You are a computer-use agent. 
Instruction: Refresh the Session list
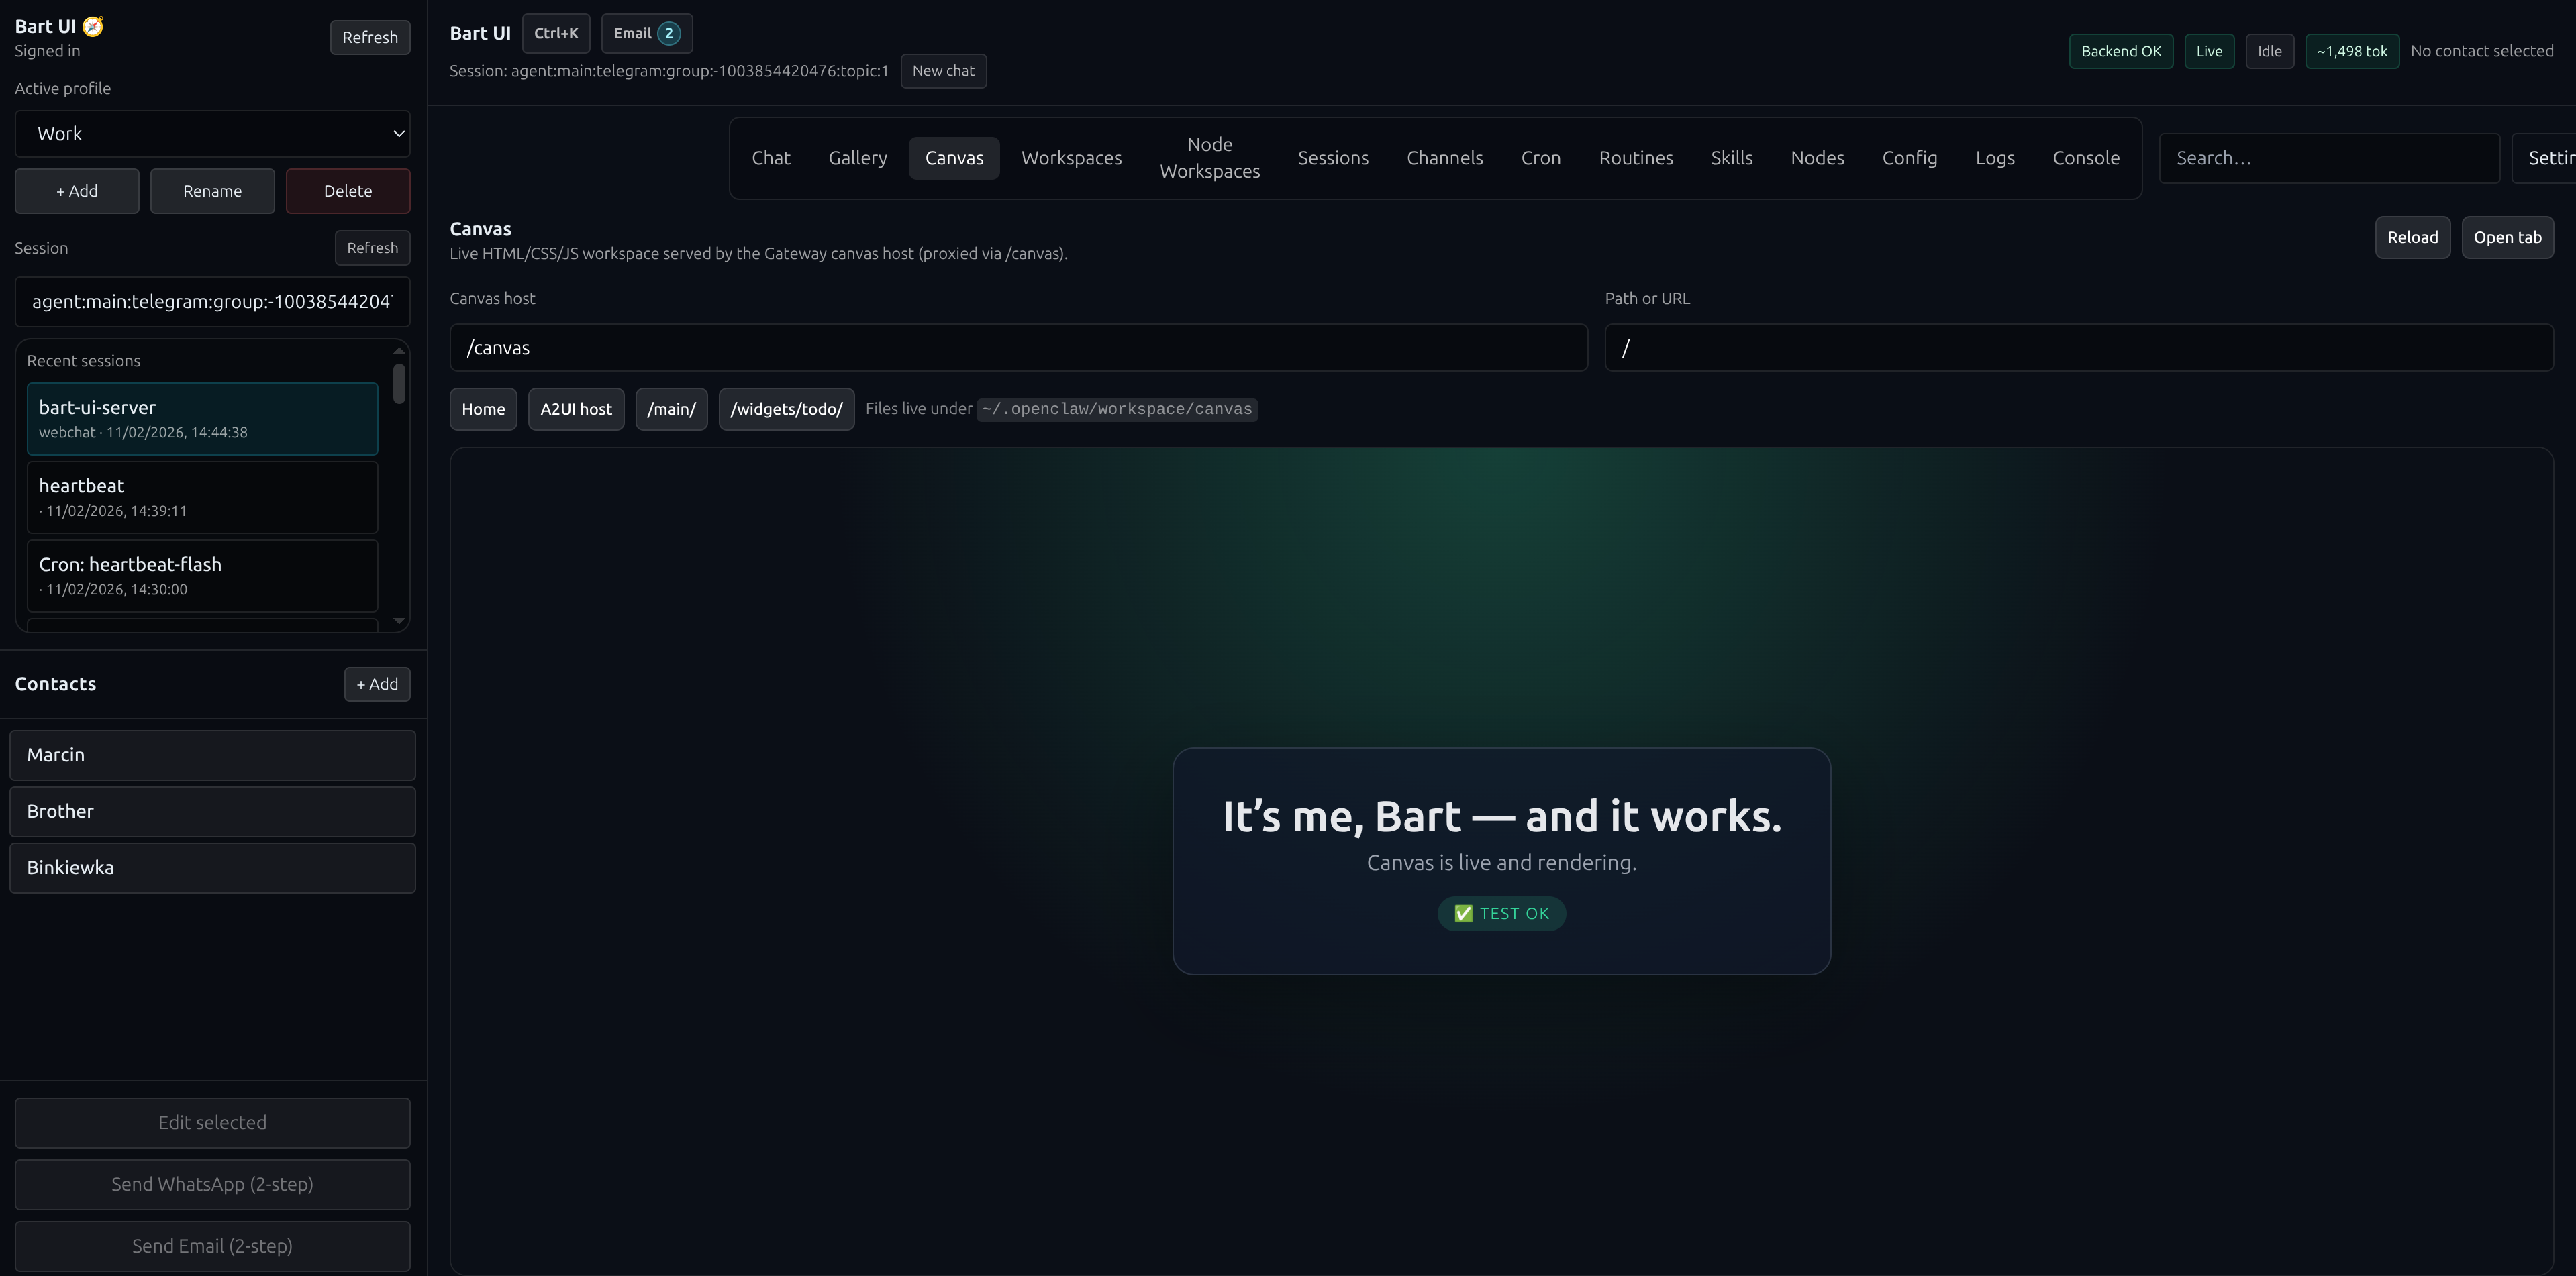click(372, 248)
